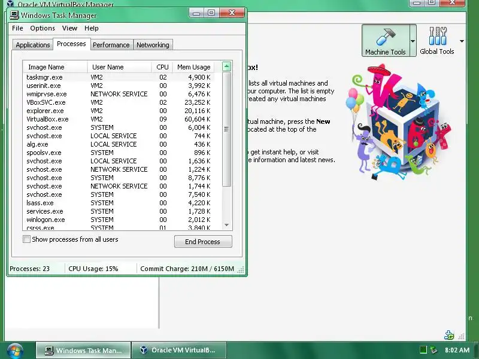The image size is (479, 359).
Task: Open the Global Tools icon
Action: (x=438, y=36)
